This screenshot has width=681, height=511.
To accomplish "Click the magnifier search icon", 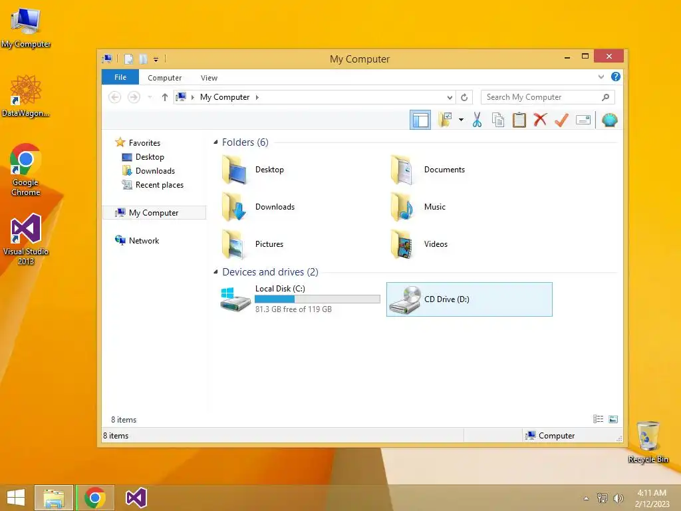I will (x=606, y=97).
